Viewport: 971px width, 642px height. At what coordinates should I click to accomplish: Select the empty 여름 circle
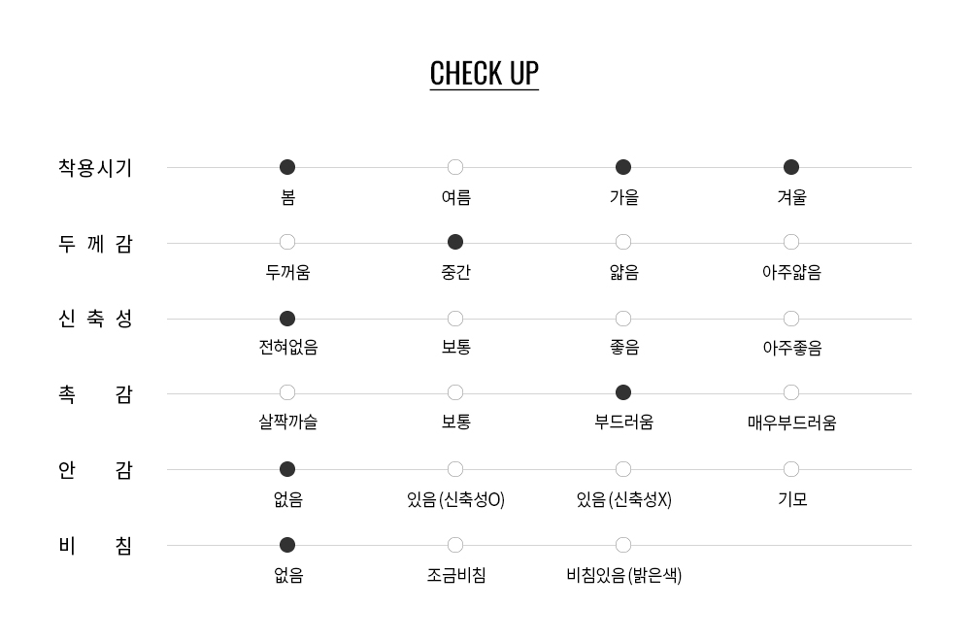coord(455,167)
